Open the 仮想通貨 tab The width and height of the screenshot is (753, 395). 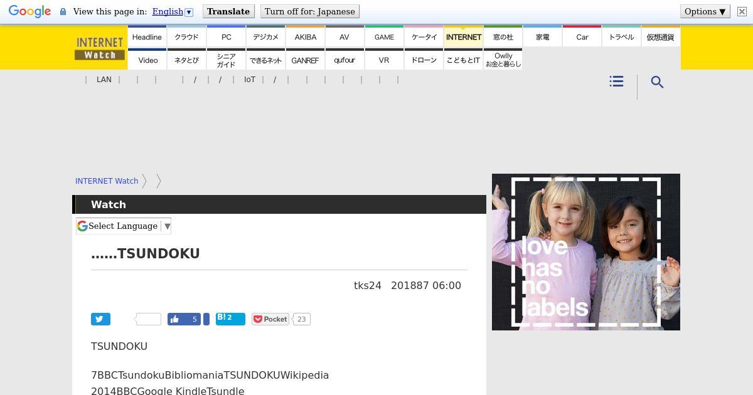point(661,36)
